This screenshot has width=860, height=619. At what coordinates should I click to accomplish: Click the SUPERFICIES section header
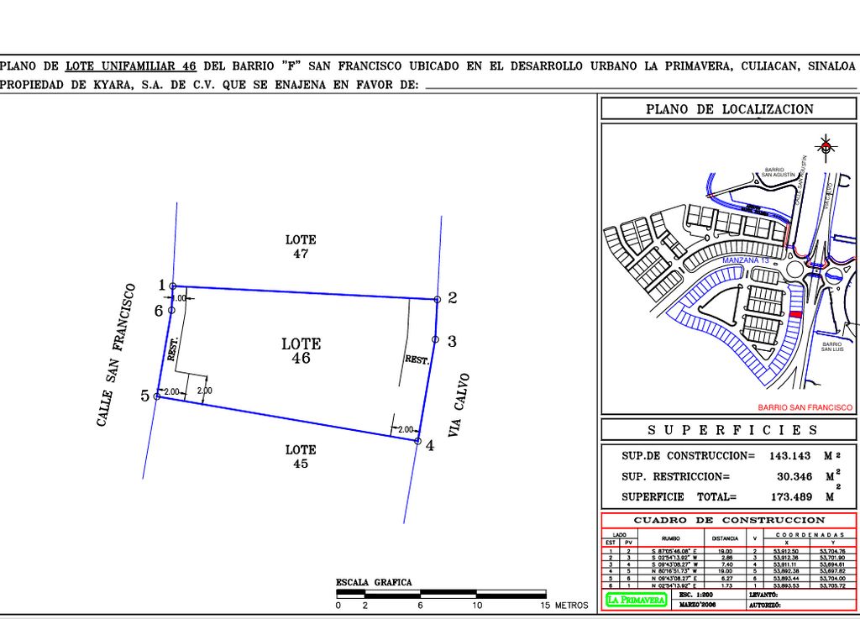(729, 430)
